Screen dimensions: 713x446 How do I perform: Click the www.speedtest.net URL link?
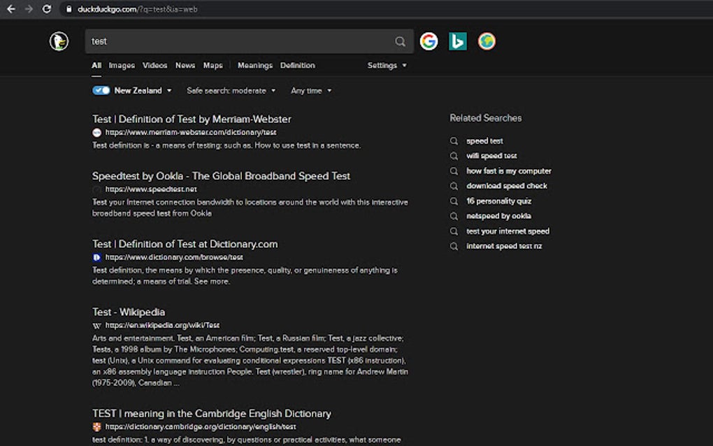151,189
